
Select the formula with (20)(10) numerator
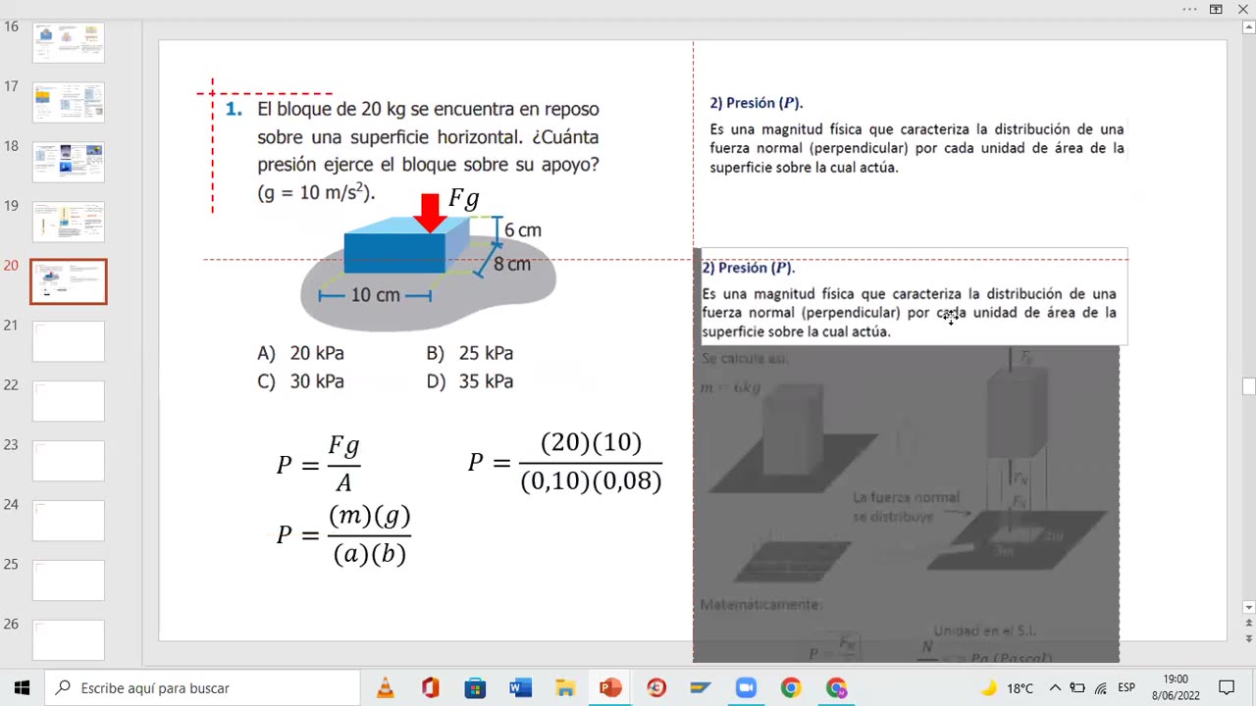[x=565, y=461]
